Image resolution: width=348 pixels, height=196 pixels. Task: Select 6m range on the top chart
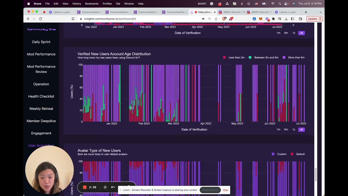coord(286,33)
